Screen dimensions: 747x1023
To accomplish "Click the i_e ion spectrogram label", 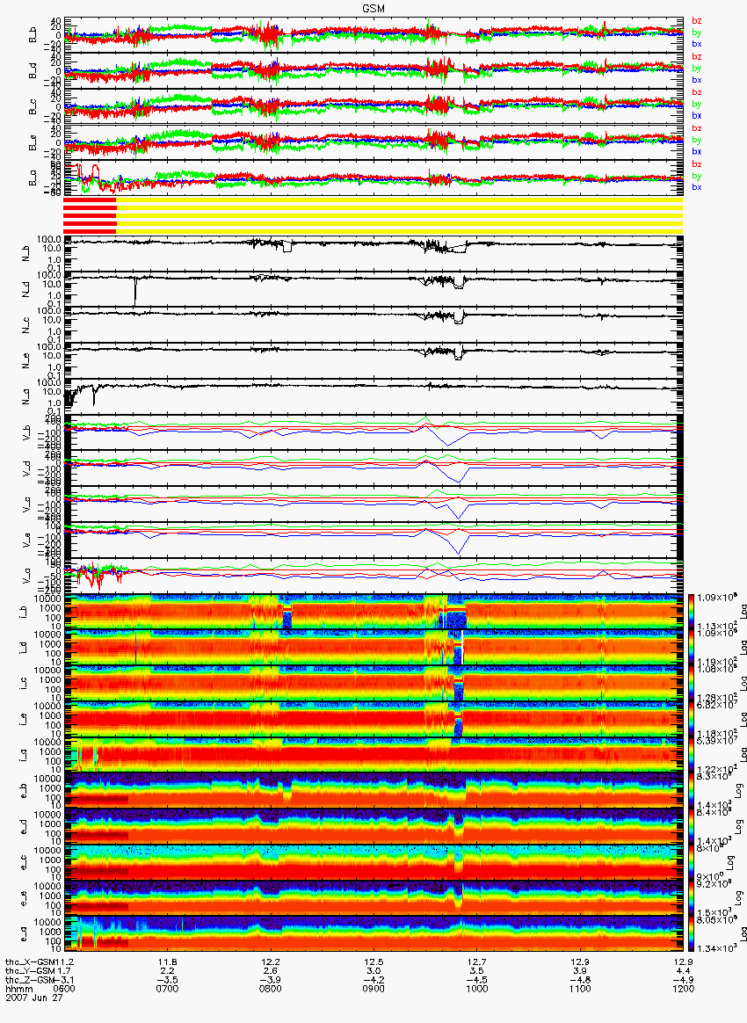I will point(24,719).
